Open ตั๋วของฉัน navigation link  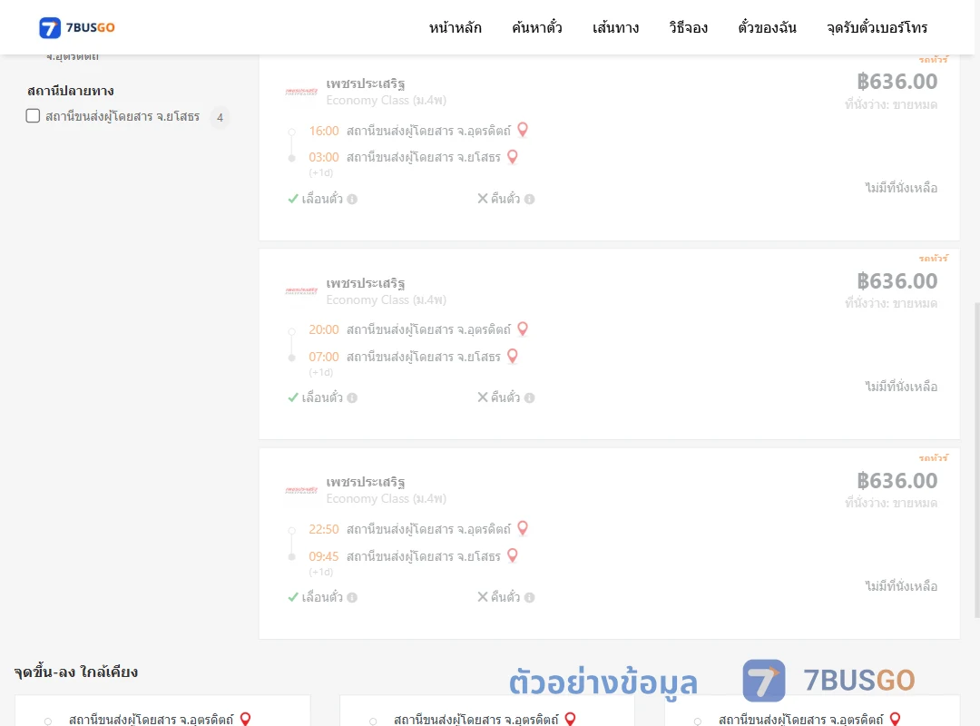point(767,27)
